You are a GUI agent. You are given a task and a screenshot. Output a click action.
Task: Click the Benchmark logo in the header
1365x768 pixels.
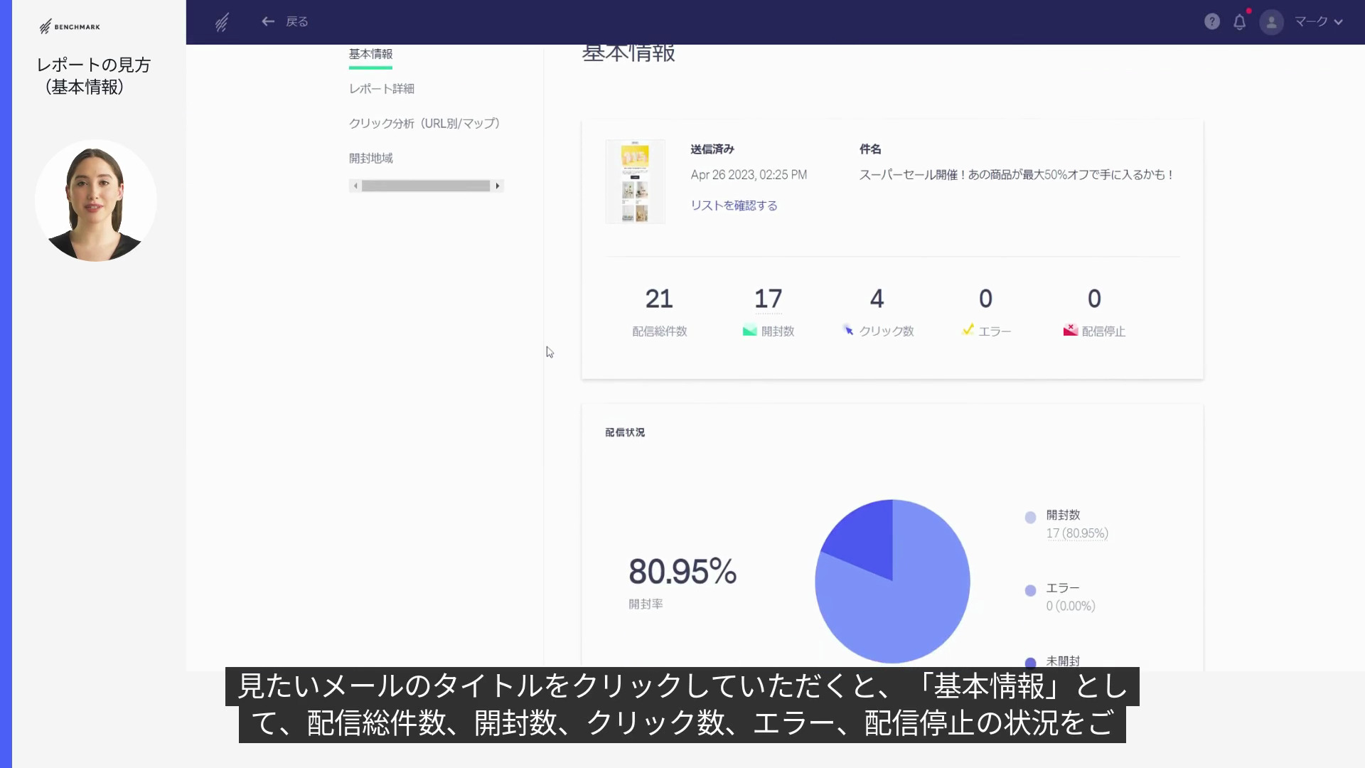point(221,21)
